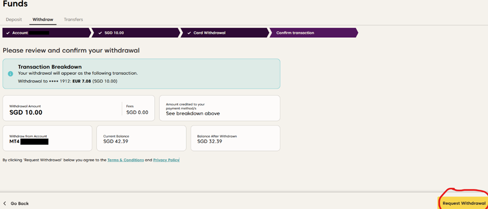Select the Withdraw tab

[x=43, y=20]
